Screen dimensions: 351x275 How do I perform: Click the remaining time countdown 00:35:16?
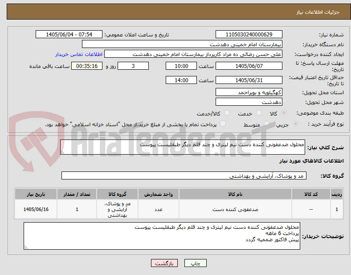tap(87, 66)
